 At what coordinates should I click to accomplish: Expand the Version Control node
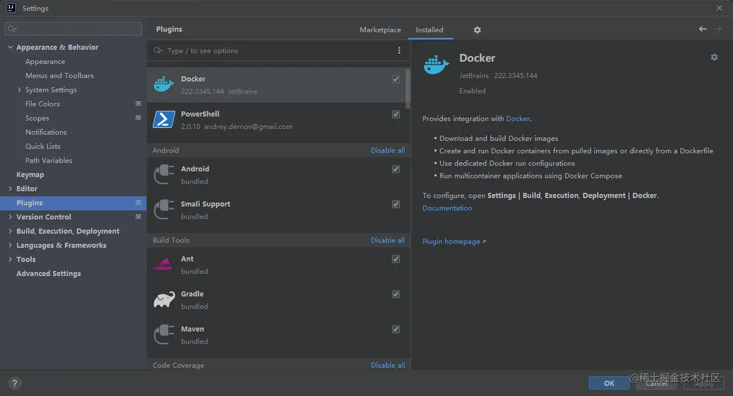pyautogui.click(x=10, y=217)
